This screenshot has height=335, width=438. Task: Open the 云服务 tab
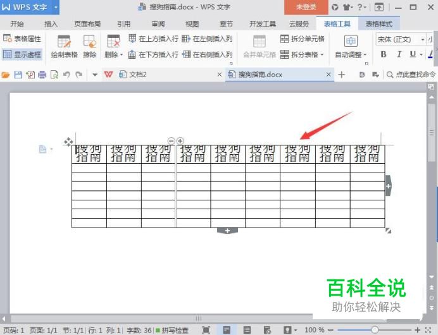299,24
